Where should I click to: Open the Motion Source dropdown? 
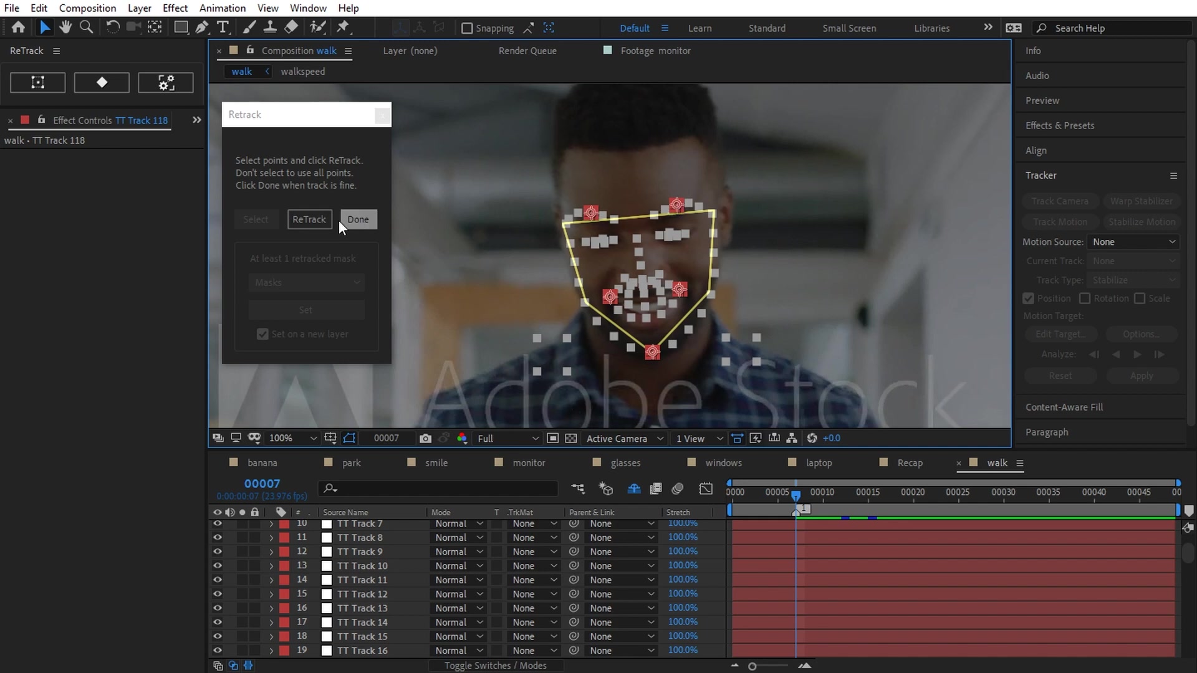tap(1133, 242)
